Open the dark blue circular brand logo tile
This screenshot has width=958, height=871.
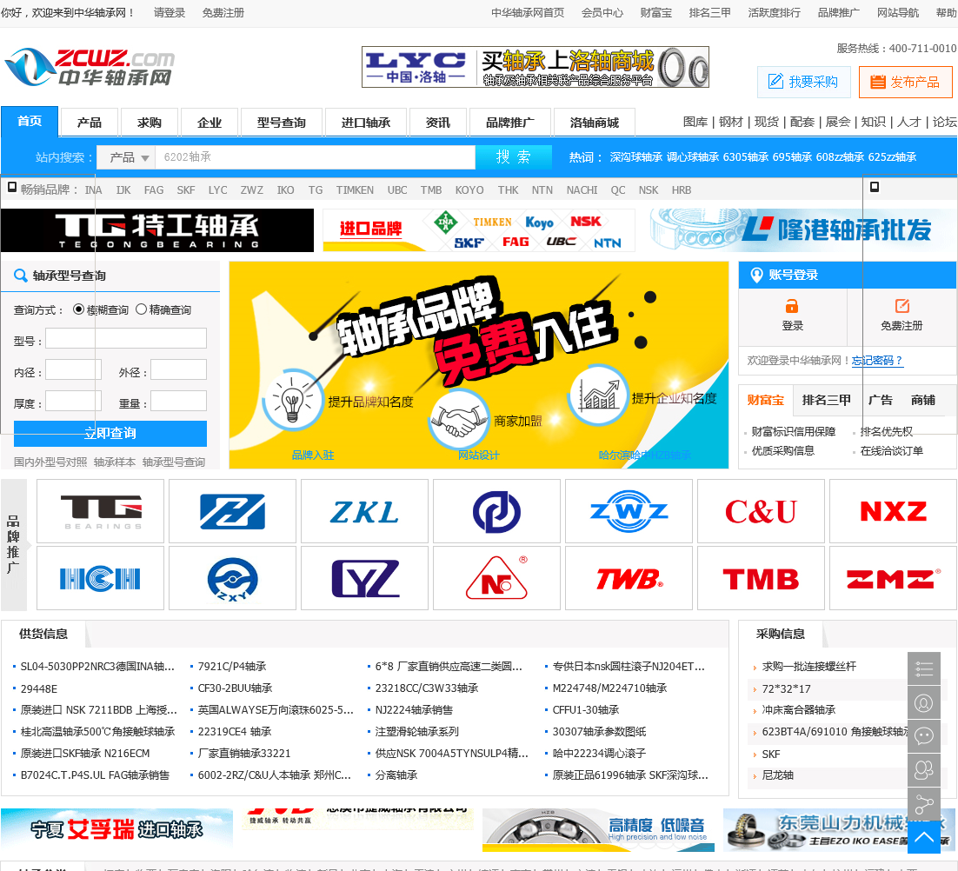496,511
